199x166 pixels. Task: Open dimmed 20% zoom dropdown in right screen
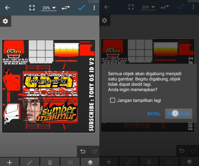[x=148, y=7]
